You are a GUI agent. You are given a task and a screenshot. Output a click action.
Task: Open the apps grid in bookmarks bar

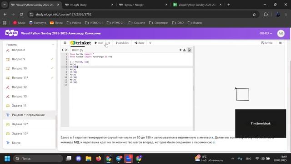coord(5,23)
